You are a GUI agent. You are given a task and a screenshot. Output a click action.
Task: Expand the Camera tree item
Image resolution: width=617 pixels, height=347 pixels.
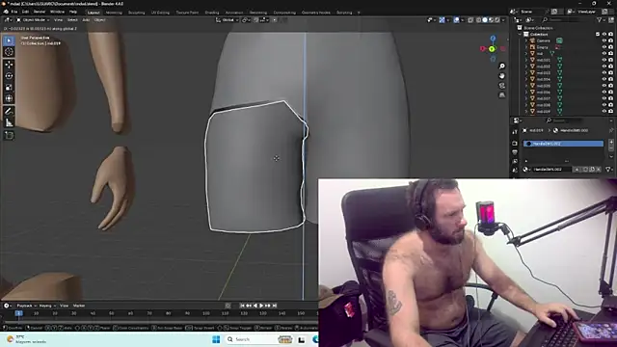pyautogui.click(x=526, y=40)
